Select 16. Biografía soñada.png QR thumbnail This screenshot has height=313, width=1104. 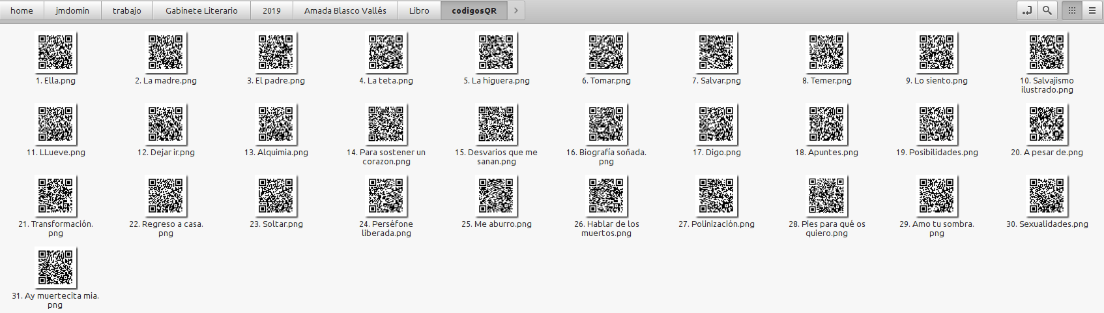pyautogui.click(x=606, y=124)
